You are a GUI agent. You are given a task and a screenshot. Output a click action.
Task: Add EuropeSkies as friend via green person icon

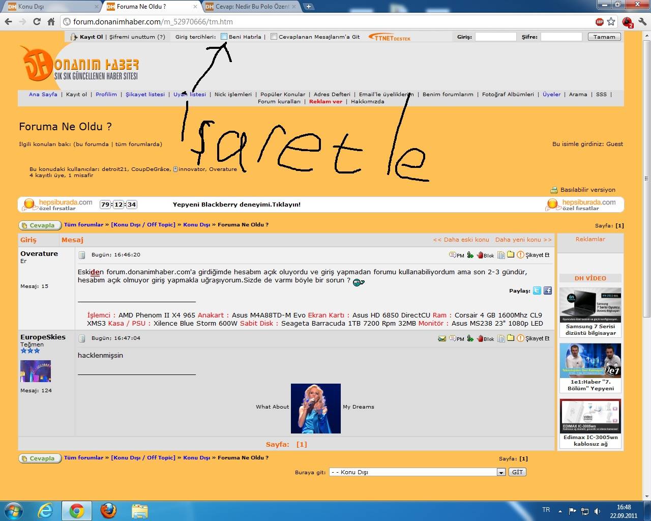470,338
